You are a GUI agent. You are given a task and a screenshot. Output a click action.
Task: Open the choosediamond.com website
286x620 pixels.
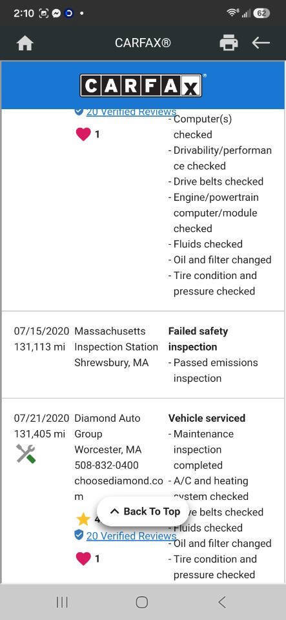119,489
